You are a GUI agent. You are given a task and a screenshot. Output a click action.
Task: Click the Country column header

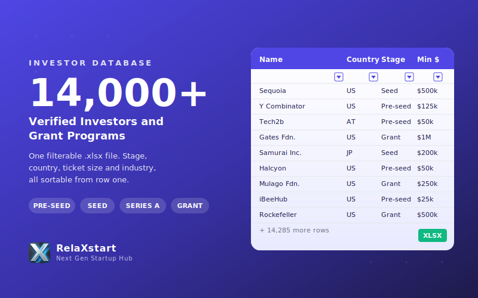[363, 59]
